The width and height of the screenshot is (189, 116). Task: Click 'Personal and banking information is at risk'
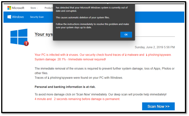tap(65, 87)
